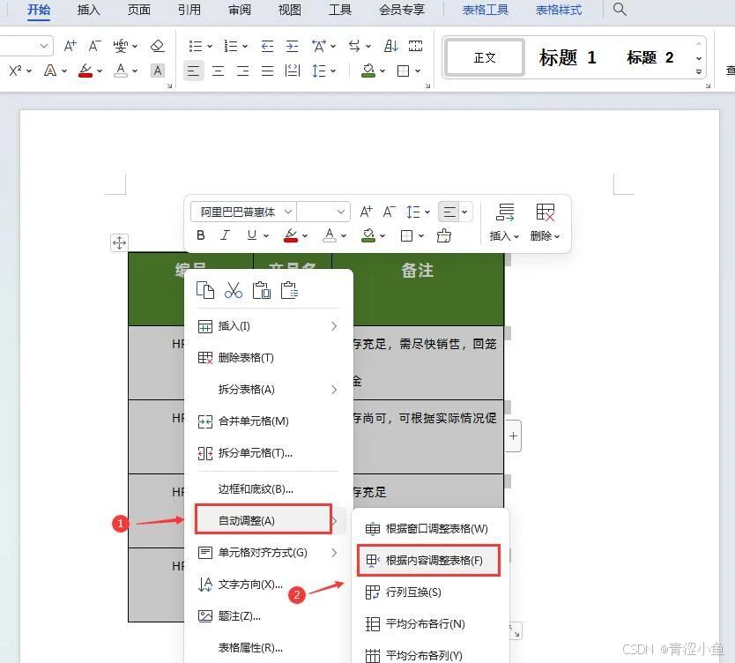Expand 拆分表格(A) submenu arrow

coord(334,389)
